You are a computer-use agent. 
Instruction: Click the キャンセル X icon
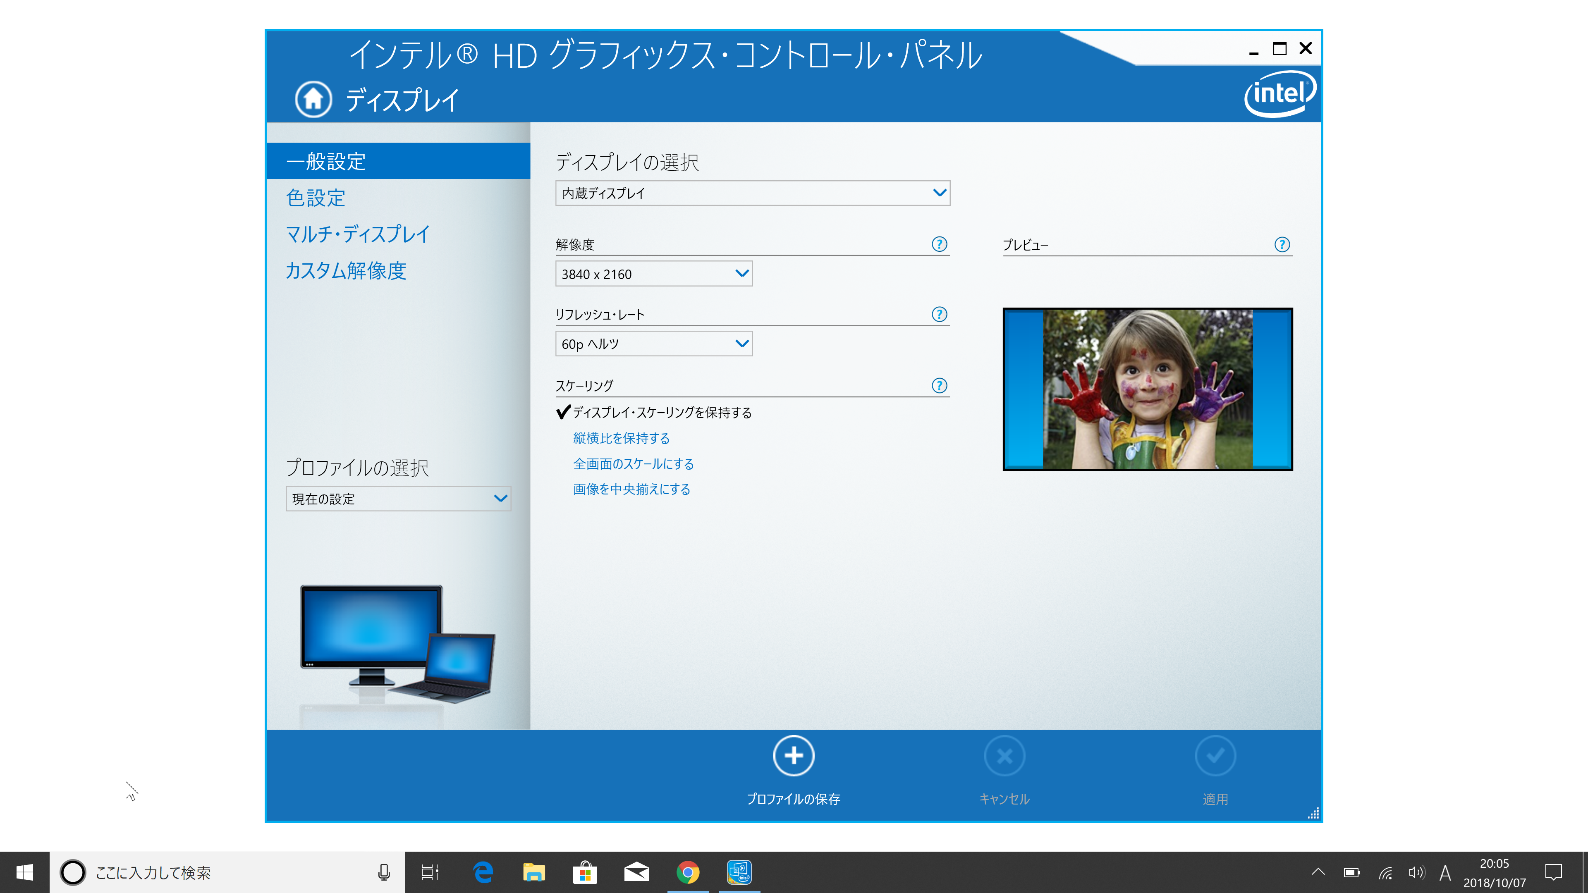point(1004,756)
